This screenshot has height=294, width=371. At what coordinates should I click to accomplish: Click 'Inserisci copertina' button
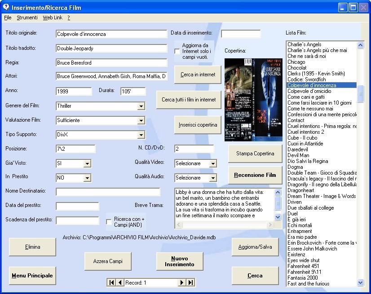[198, 125]
